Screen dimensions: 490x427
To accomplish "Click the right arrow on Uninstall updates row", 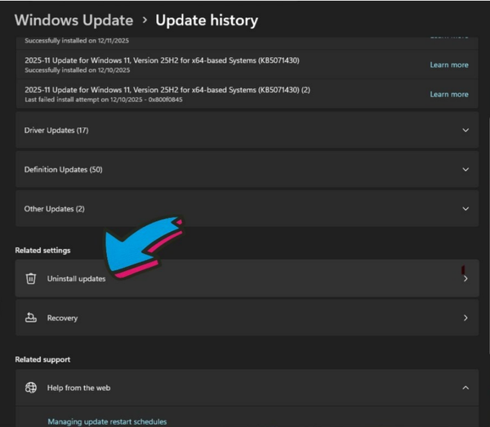I will tap(465, 278).
